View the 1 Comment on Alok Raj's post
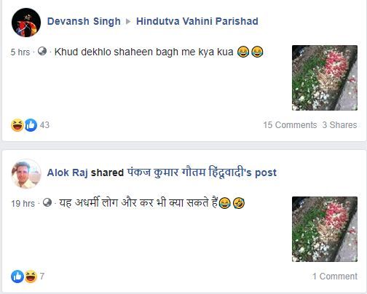 [x=335, y=277]
